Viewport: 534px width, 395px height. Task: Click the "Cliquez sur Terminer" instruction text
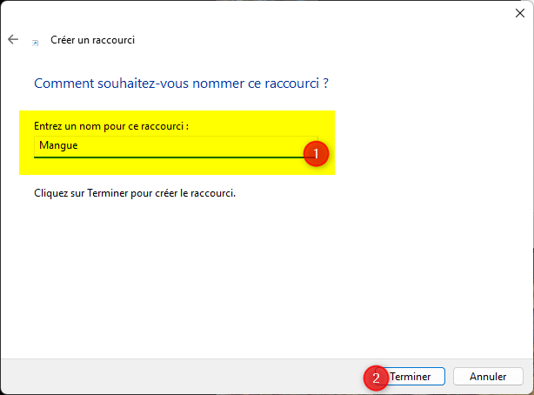[134, 192]
